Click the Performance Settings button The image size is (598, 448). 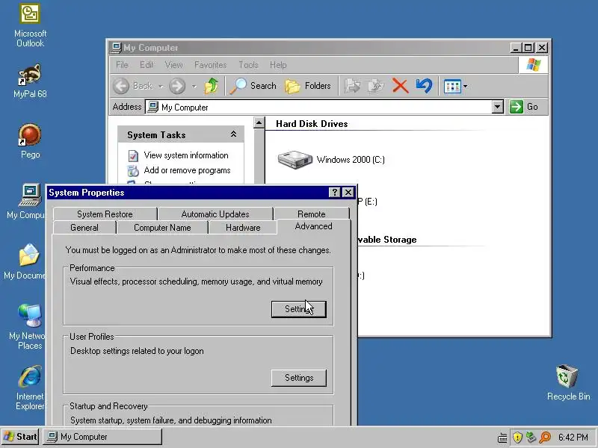[298, 309]
